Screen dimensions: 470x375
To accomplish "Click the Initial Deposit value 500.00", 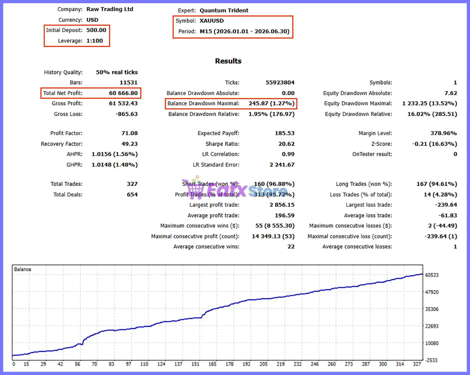I will pyautogui.click(x=96, y=30).
